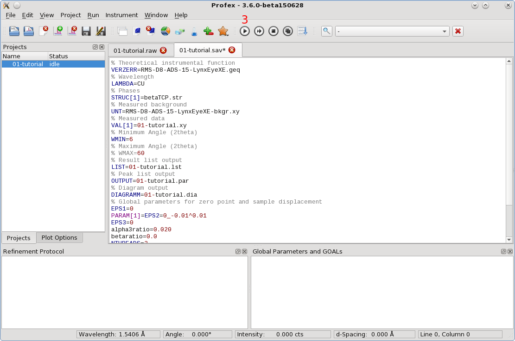Click the Wavelength status bar field
Image resolution: width=515 pixels, height=341 pixels.
click(118, 335)
